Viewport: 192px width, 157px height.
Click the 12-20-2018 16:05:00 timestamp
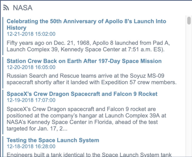point(31,67)
